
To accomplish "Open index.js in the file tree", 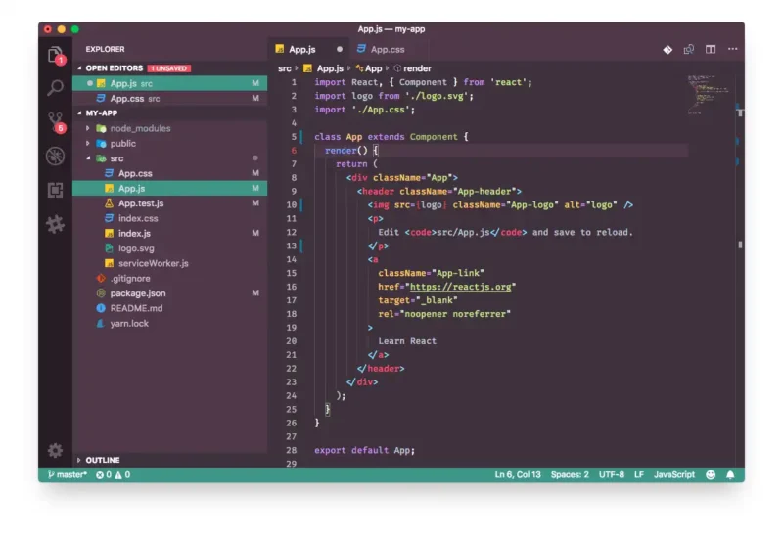I will (169, 233).
